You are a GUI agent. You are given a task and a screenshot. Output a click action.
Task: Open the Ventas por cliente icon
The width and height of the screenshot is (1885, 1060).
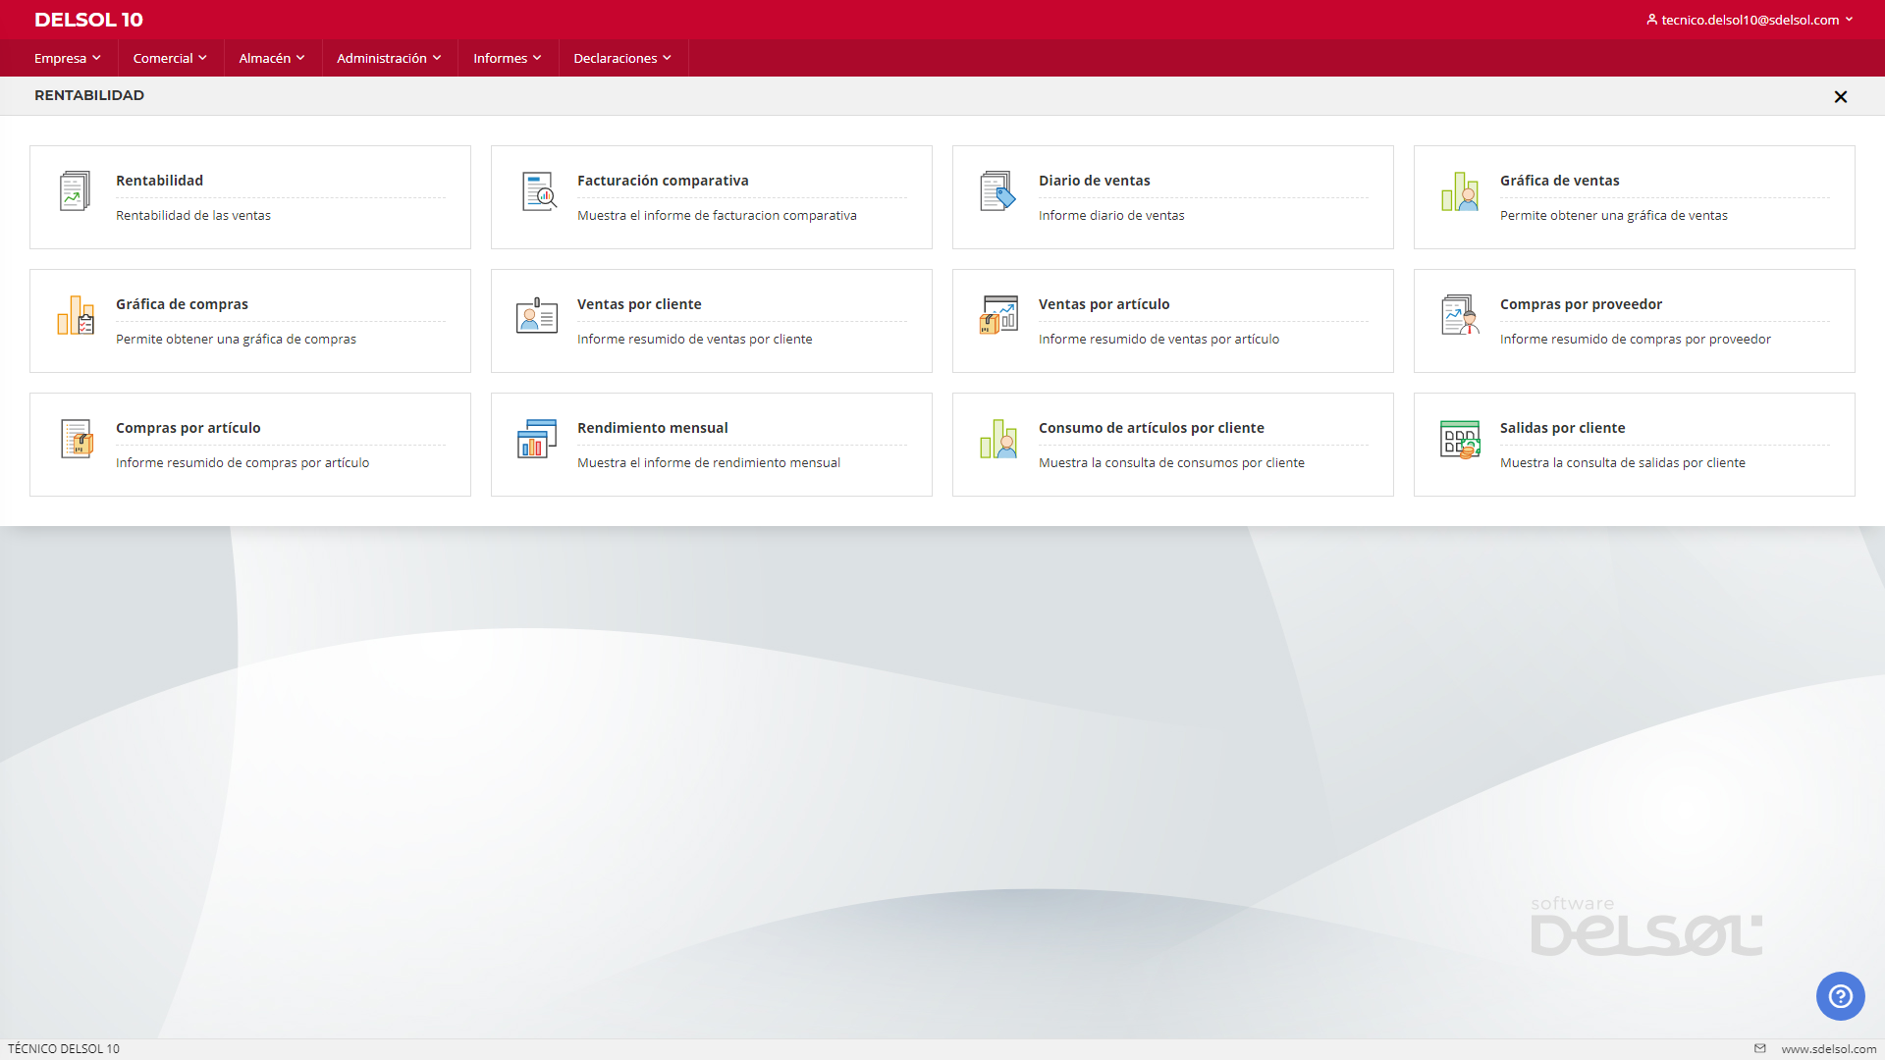(536, 315)
